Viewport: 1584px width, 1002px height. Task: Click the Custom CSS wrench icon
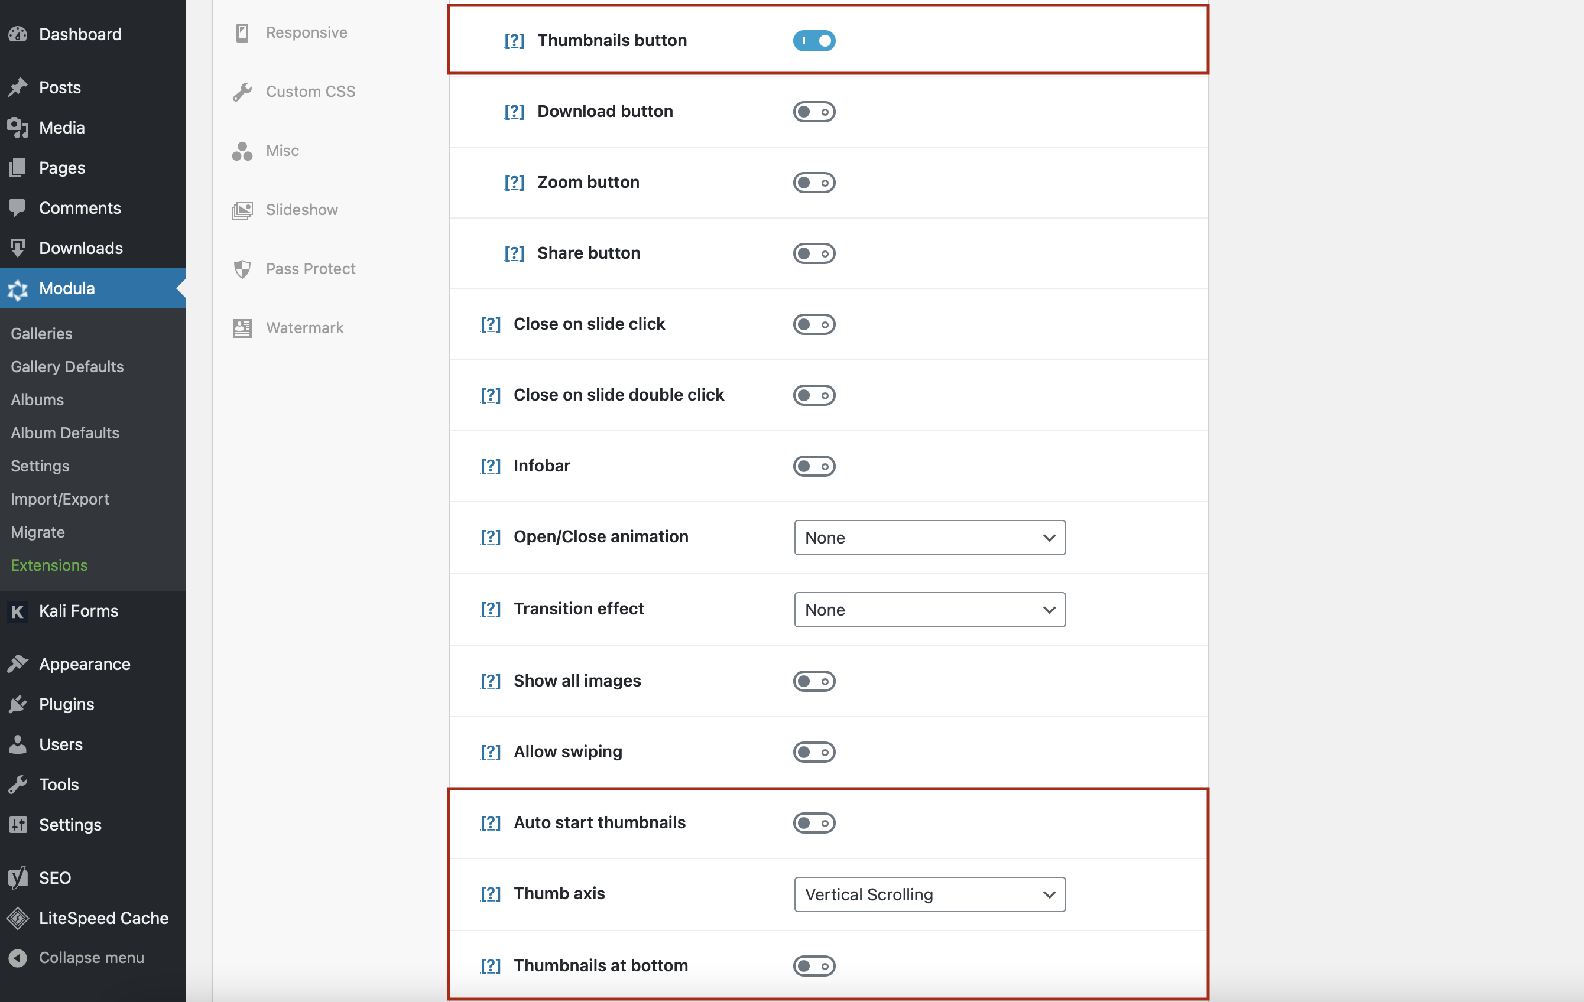pyautogui.click(x=240, y=90)
